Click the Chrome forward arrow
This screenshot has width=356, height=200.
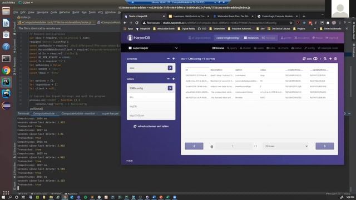pos(131,23)
